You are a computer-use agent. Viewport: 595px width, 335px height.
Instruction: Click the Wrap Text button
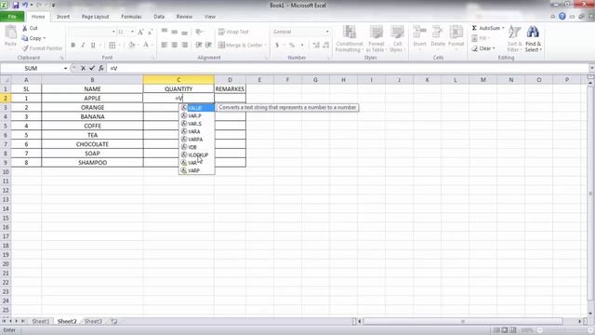233,32
